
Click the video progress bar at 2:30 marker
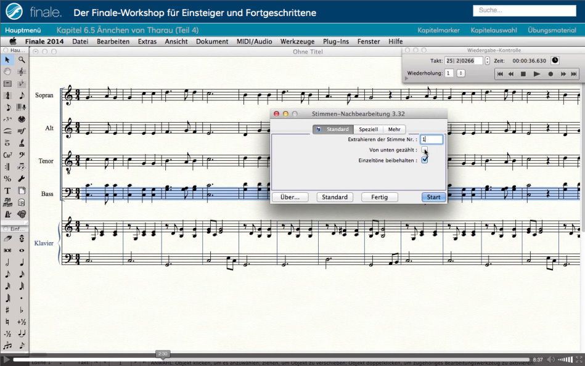tap(163, 359)
